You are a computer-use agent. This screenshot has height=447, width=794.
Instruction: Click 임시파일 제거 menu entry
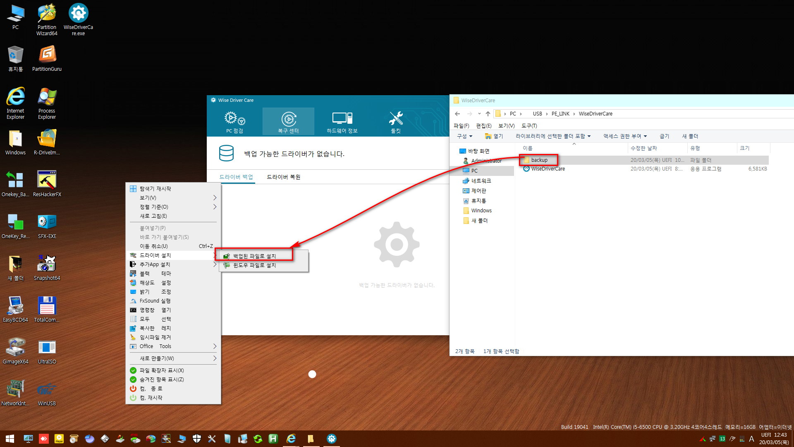point(173,337)
